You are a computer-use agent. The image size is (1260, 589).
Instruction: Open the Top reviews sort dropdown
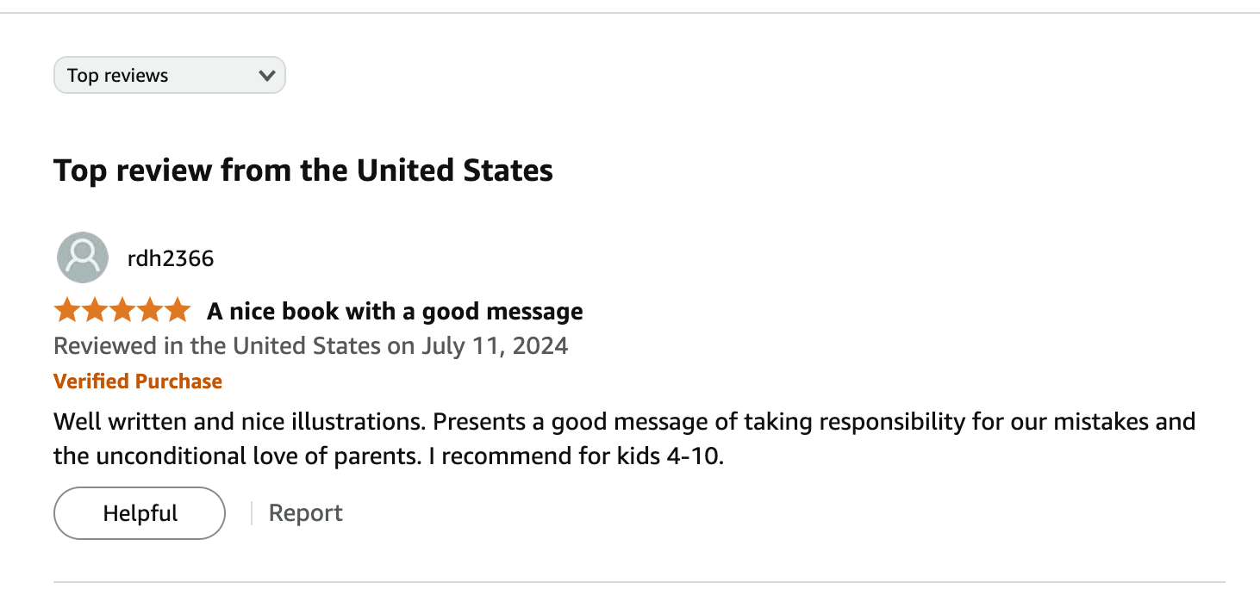coord(170,75)
